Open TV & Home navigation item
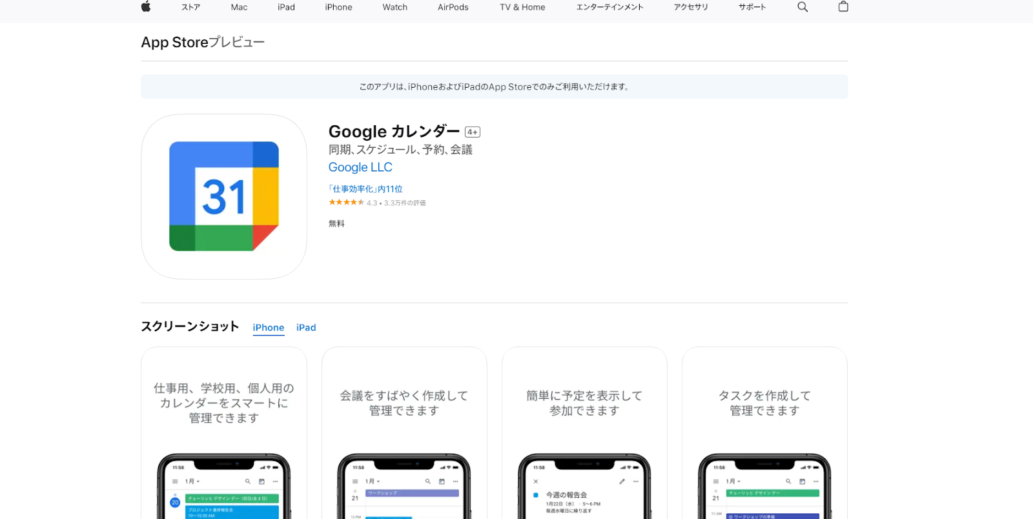Screen dimensions: 1033x519 click(522, 7)
